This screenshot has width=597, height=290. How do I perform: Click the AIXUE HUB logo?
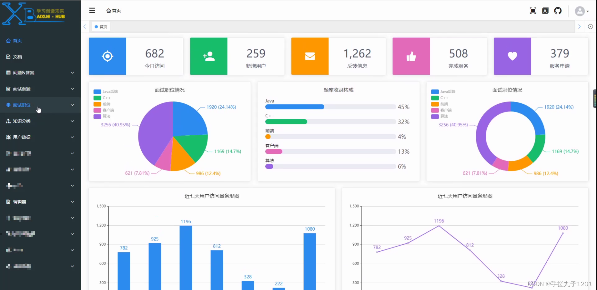[34, 14]
